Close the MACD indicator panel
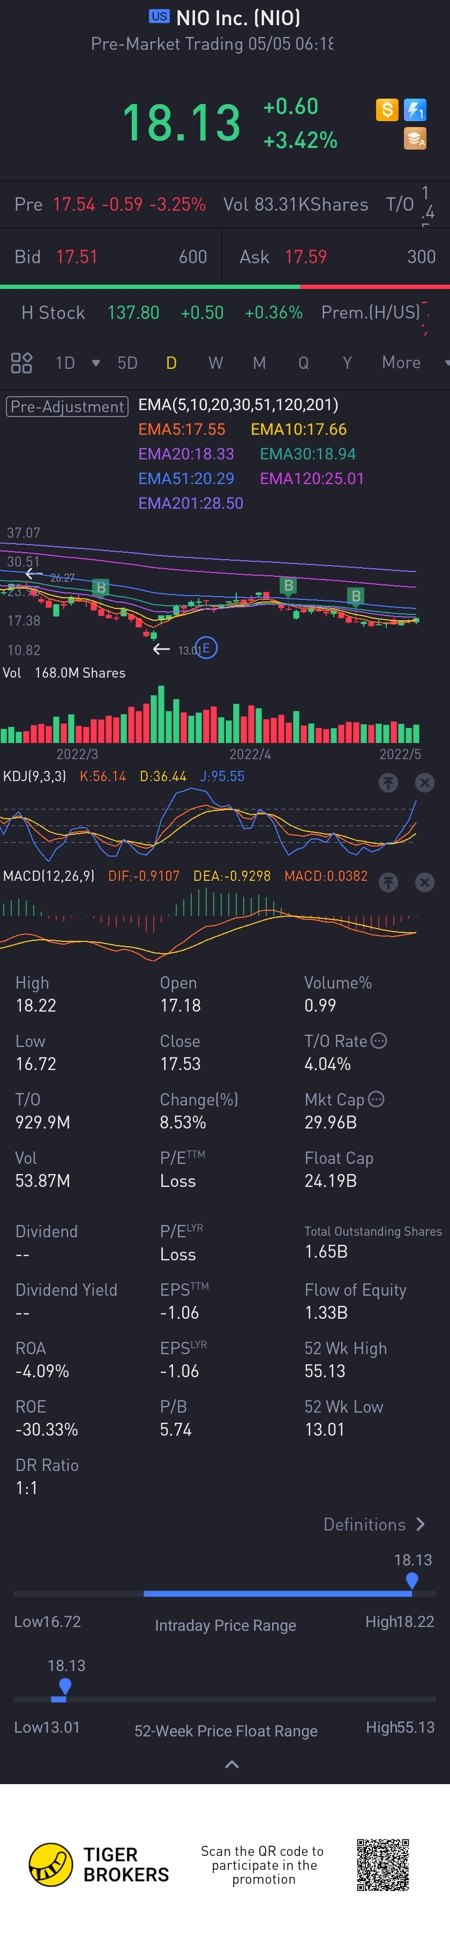Screen dimensions: 450x1946 425,882
